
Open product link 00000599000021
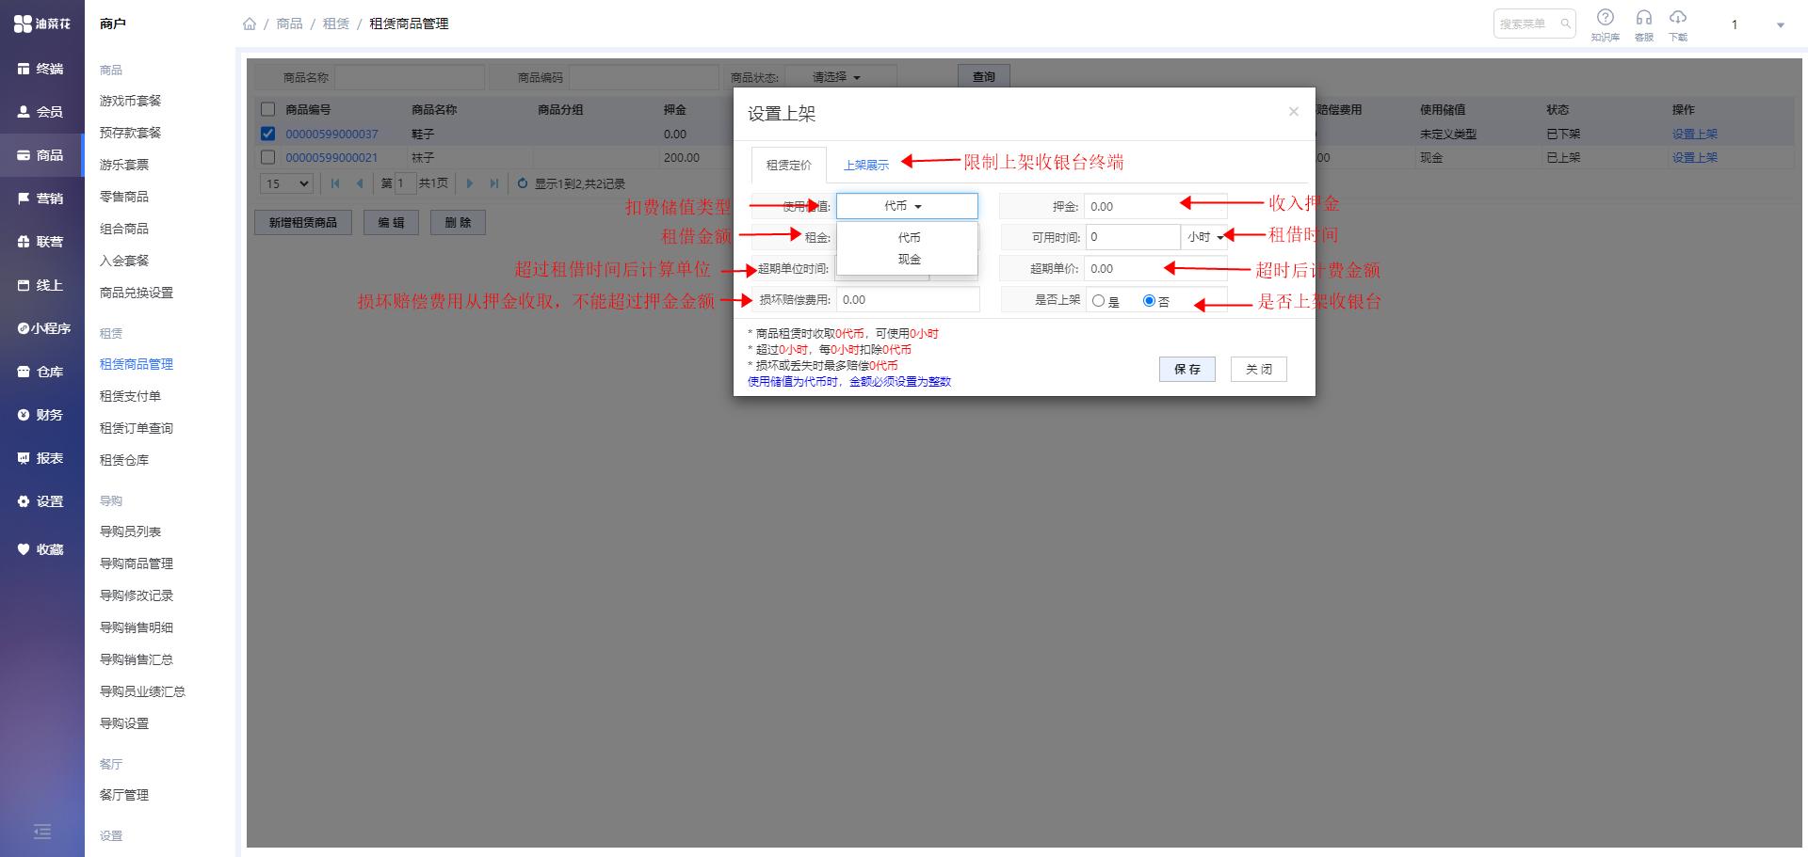331,157
